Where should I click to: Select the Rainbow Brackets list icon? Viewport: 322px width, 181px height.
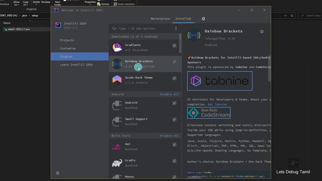click(117, 64)
